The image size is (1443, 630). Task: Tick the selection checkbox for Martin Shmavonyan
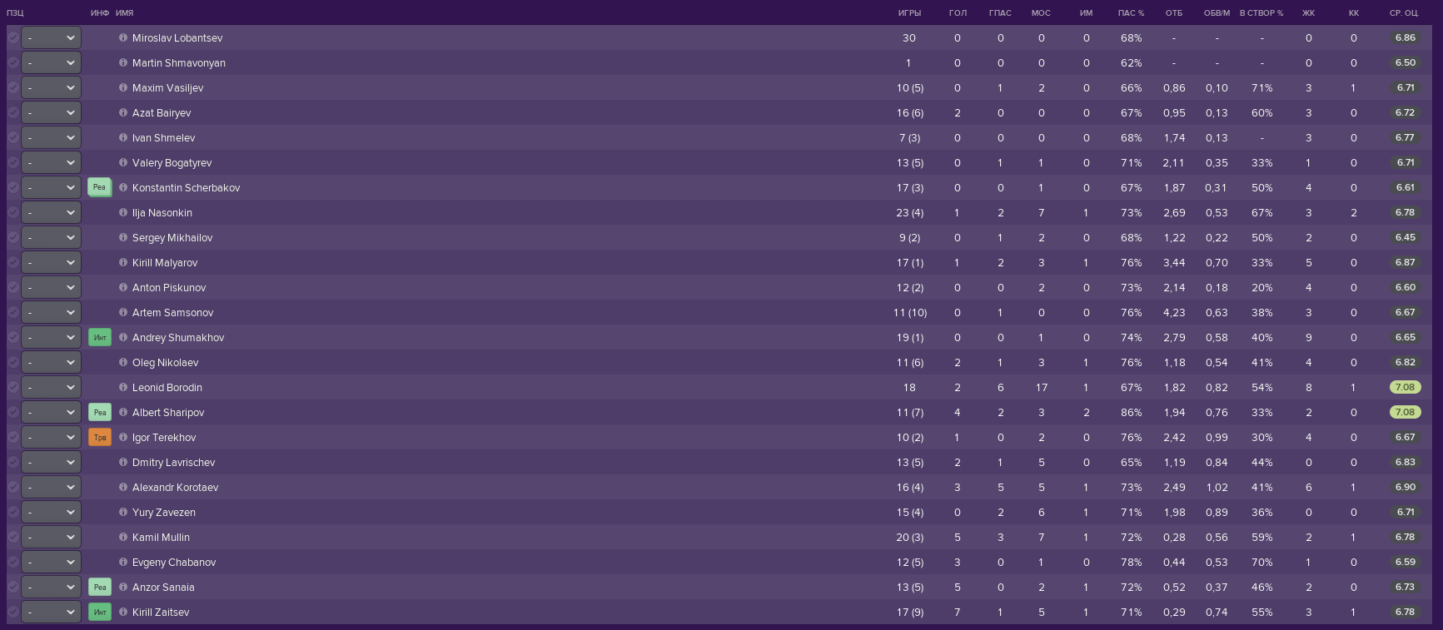12,62
